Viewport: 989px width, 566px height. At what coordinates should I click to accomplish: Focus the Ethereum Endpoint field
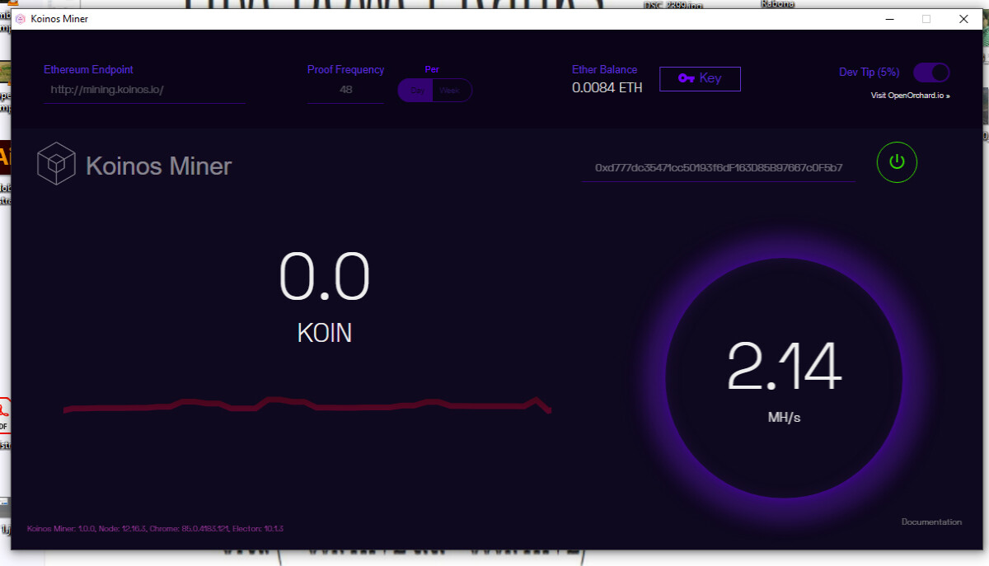[144, 90]
